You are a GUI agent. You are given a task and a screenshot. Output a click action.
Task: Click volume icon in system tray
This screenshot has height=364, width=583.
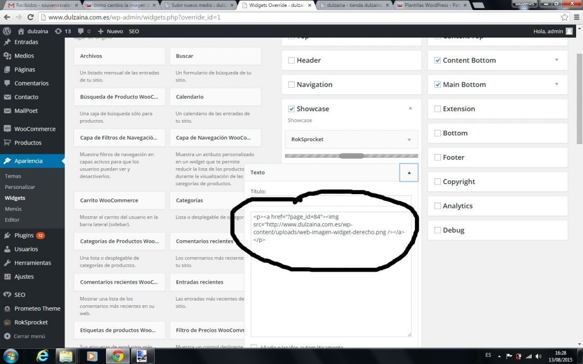tap(539, 357)
